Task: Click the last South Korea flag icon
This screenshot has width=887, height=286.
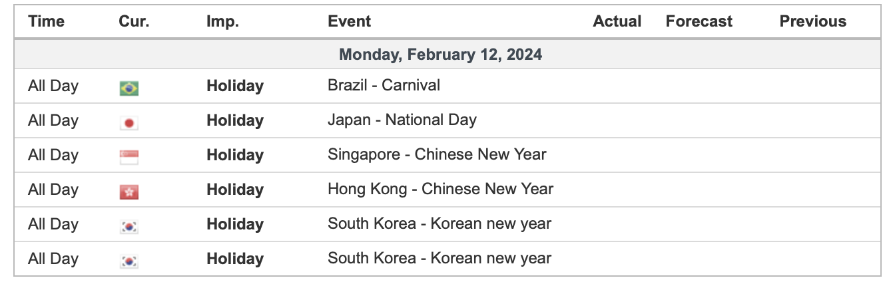Action: point(129,261)
